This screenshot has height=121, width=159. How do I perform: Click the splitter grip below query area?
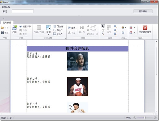[79, 16]
